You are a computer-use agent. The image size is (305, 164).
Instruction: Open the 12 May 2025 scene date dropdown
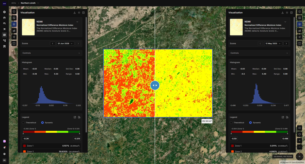273,44
